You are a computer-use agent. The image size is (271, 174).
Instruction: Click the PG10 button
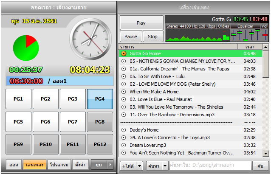coord(45,144)
